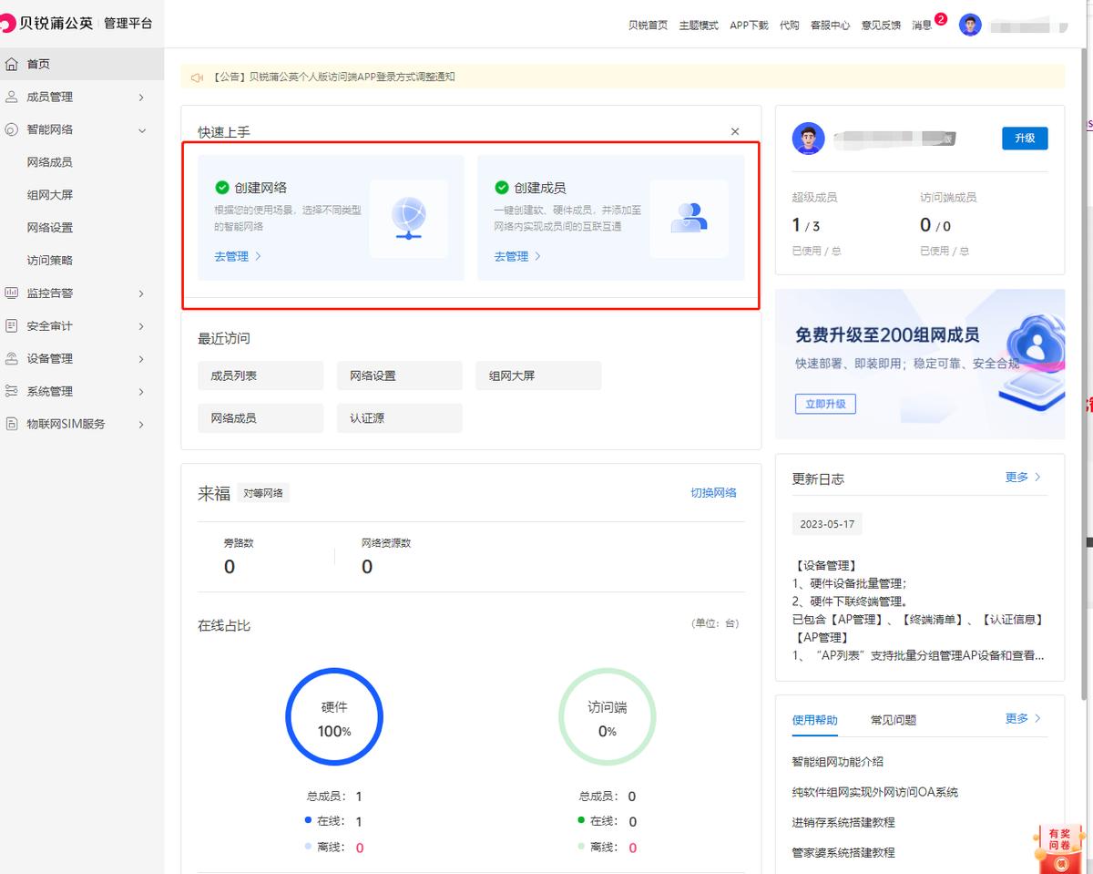This screenshot has height=874, width=1093.
Task: Click the 智能网络 sidebar icon
Action: pos(13,129)
